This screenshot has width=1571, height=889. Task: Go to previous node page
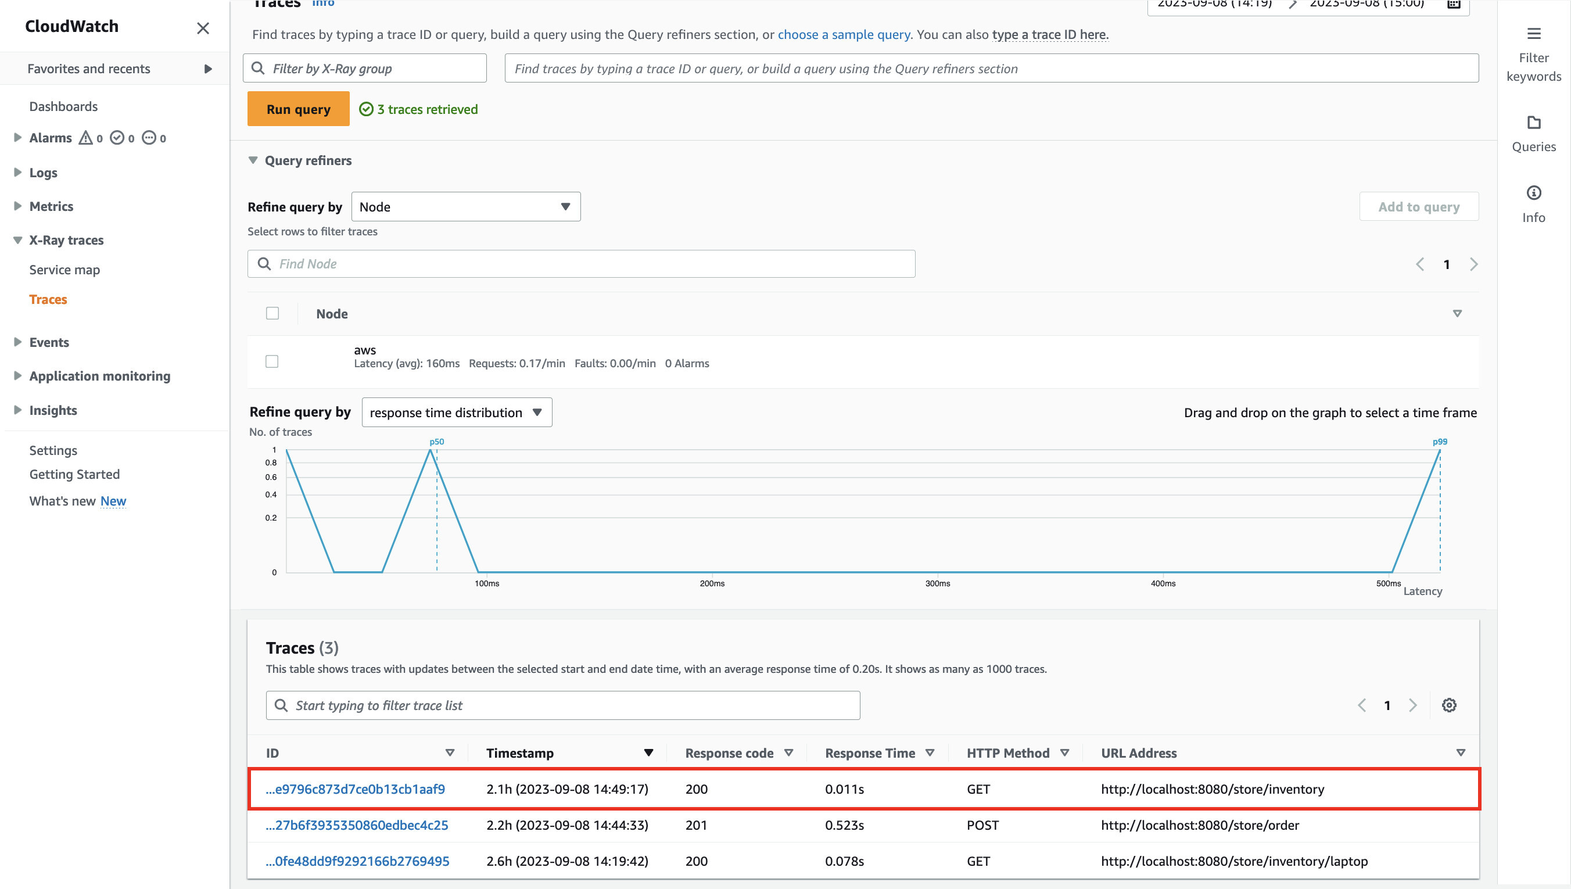point(1421,264)
